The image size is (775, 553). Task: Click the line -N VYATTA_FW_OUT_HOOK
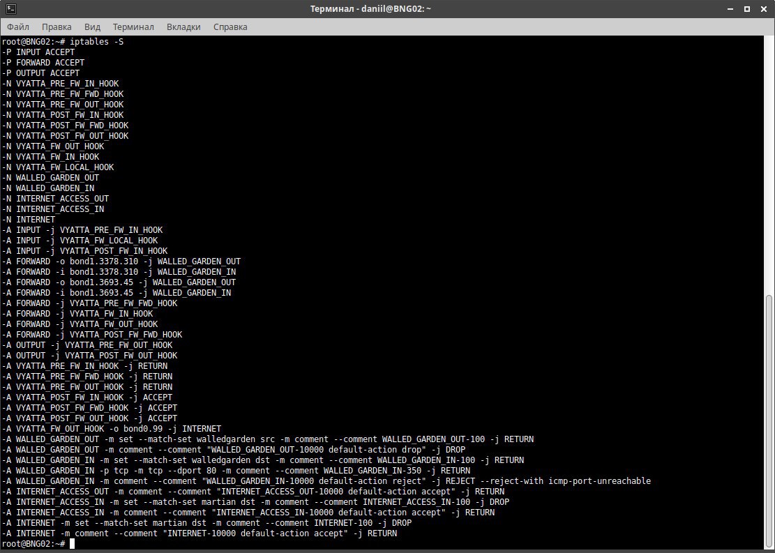53,146
